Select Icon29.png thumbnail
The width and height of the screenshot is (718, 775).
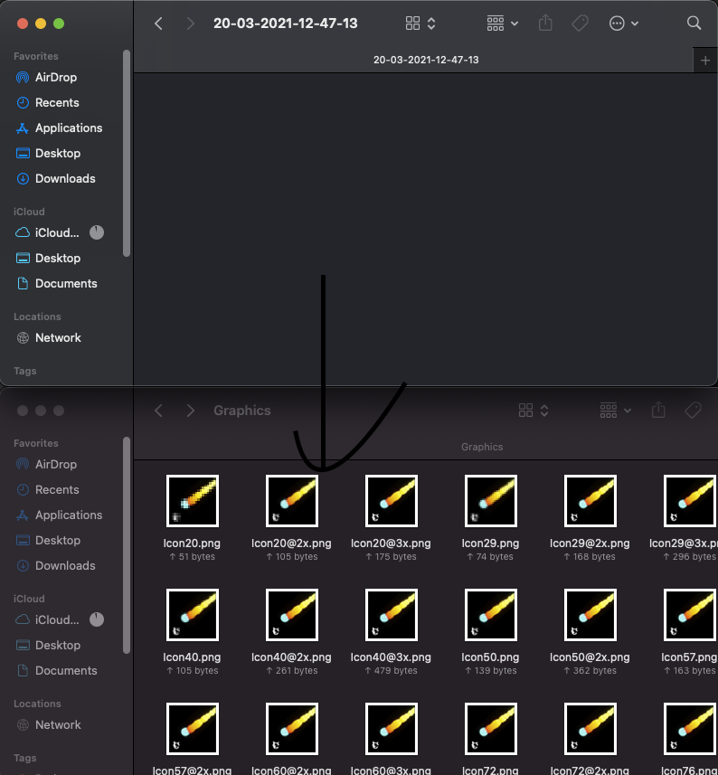pyautogui.click(x=491, y=501)
